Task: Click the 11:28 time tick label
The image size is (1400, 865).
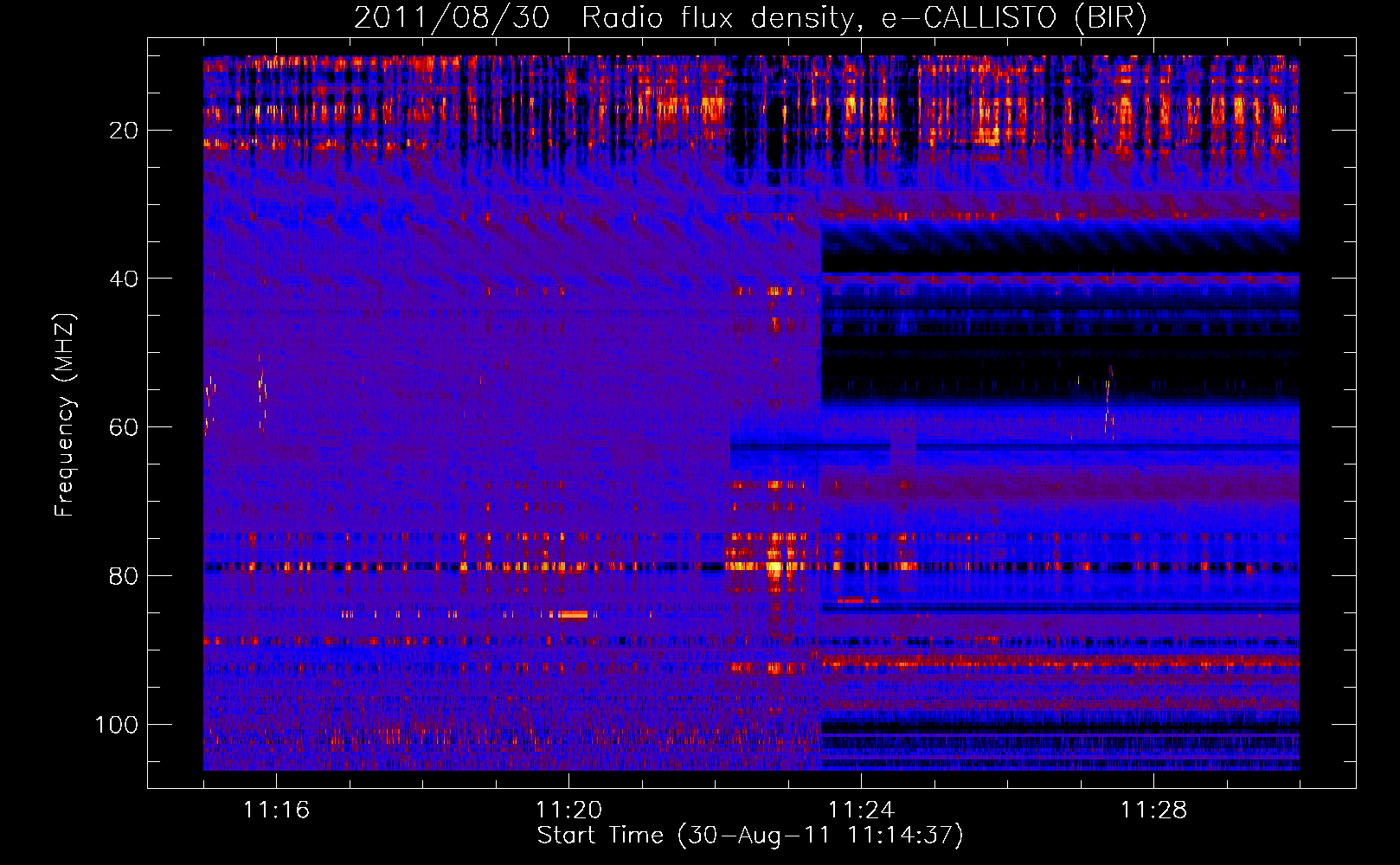Action: 1153,810
